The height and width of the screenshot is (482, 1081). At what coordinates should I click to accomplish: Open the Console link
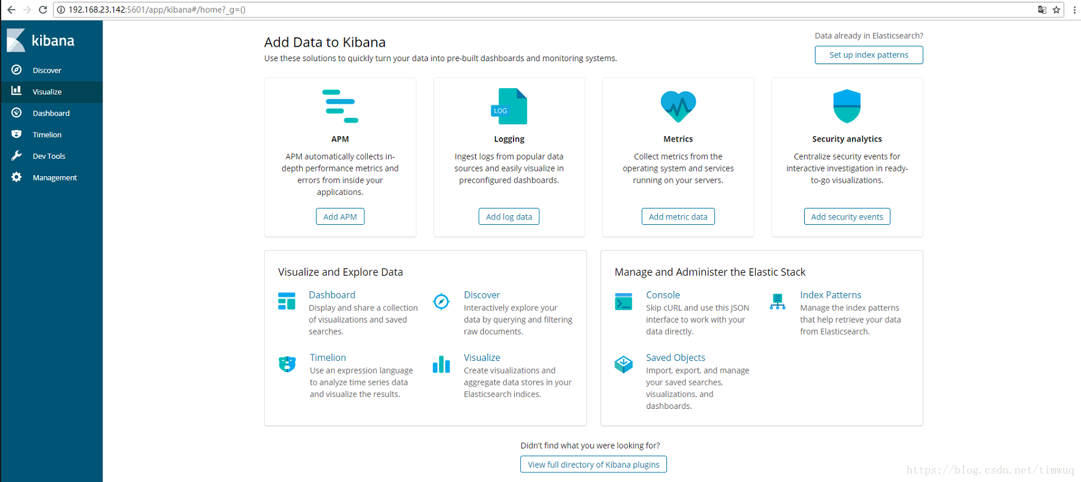coord(663,295)
